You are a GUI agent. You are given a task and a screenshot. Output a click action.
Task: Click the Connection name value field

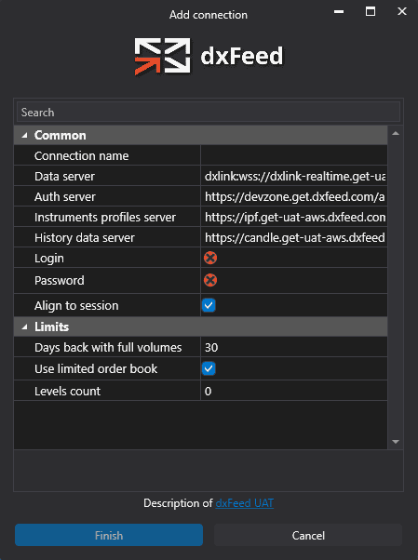[294, 155]
